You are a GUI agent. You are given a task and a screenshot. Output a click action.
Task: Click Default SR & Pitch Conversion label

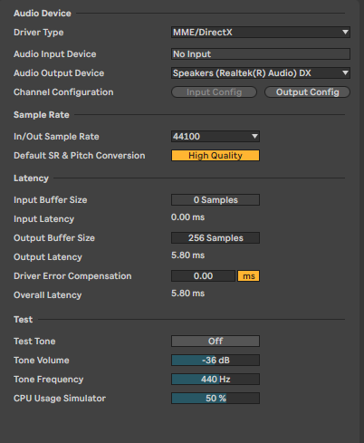click(80, 156)
